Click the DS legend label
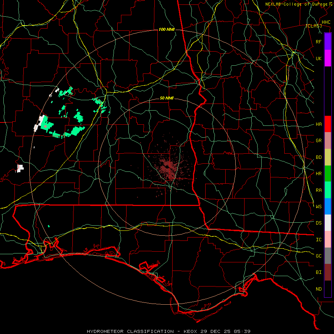The height and width of the screenshot is (334, 334). coord(318,223)
